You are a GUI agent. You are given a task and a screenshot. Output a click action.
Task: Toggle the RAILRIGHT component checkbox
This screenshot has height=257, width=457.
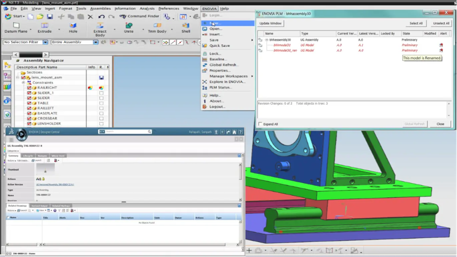pyautogui.click(x=29, y=88)
